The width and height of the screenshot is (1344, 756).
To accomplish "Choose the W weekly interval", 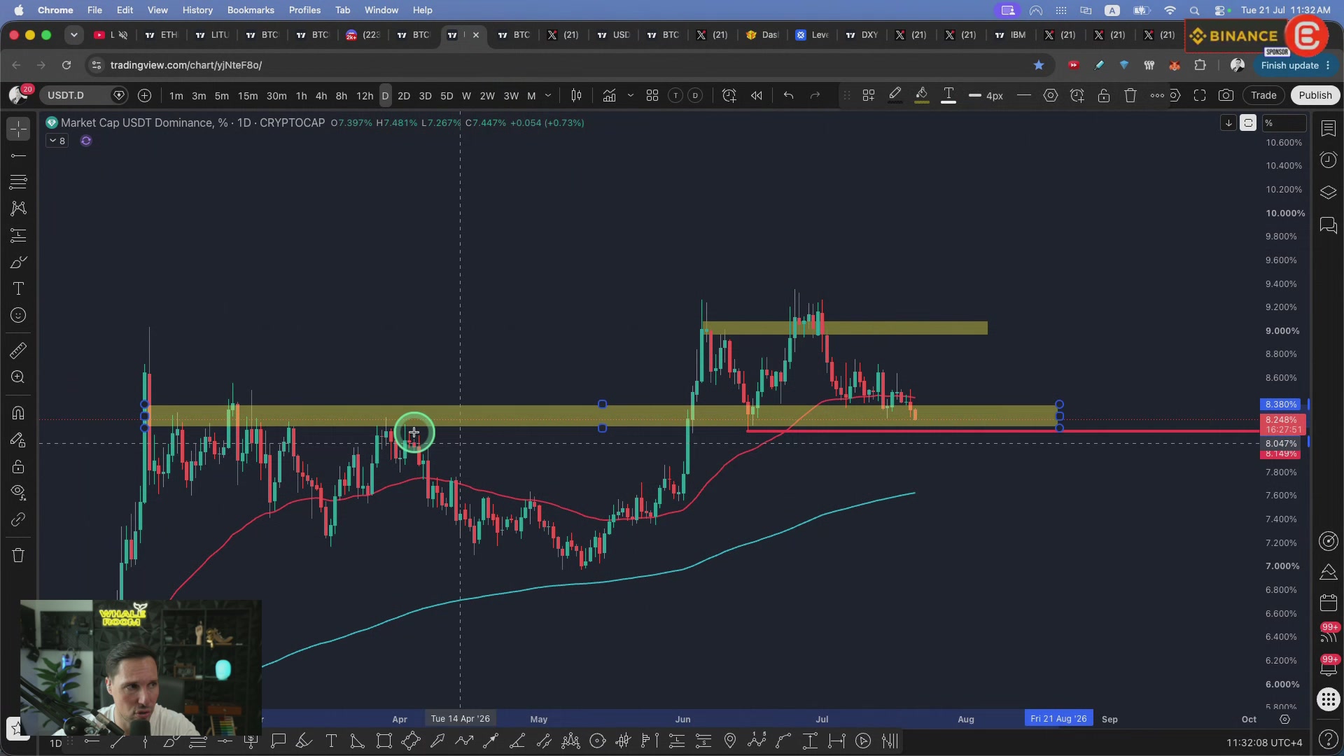I will click(466, 96).
